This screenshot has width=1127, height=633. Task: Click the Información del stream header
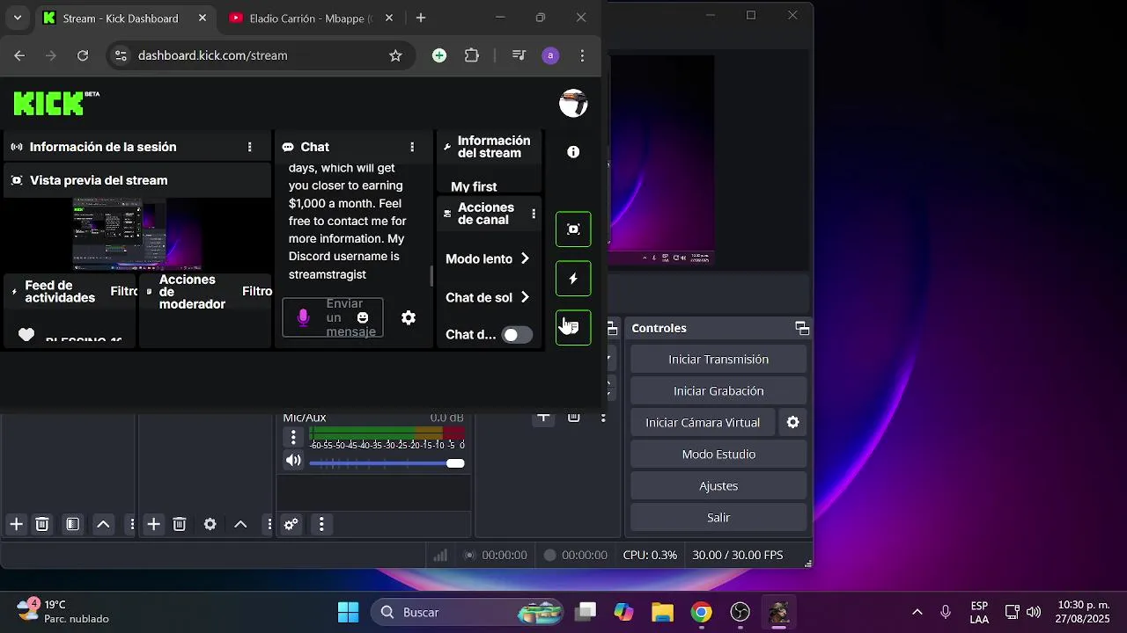pyautogui.click(x=489, y=147)
